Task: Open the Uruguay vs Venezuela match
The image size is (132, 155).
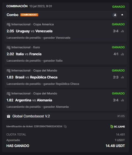Action: pos(34,31)
